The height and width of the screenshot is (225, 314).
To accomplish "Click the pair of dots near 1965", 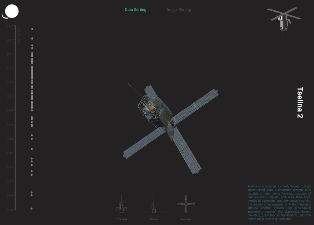I will point(31,194).
